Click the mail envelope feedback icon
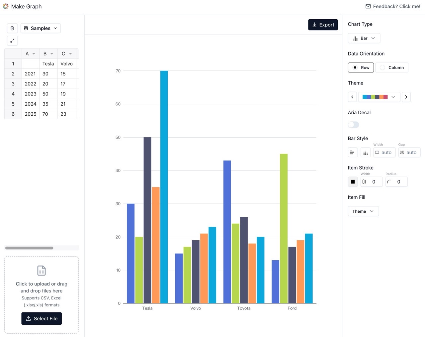Image resolution: width=425 pixels, height=337 pixels. [x=368, y=6]
